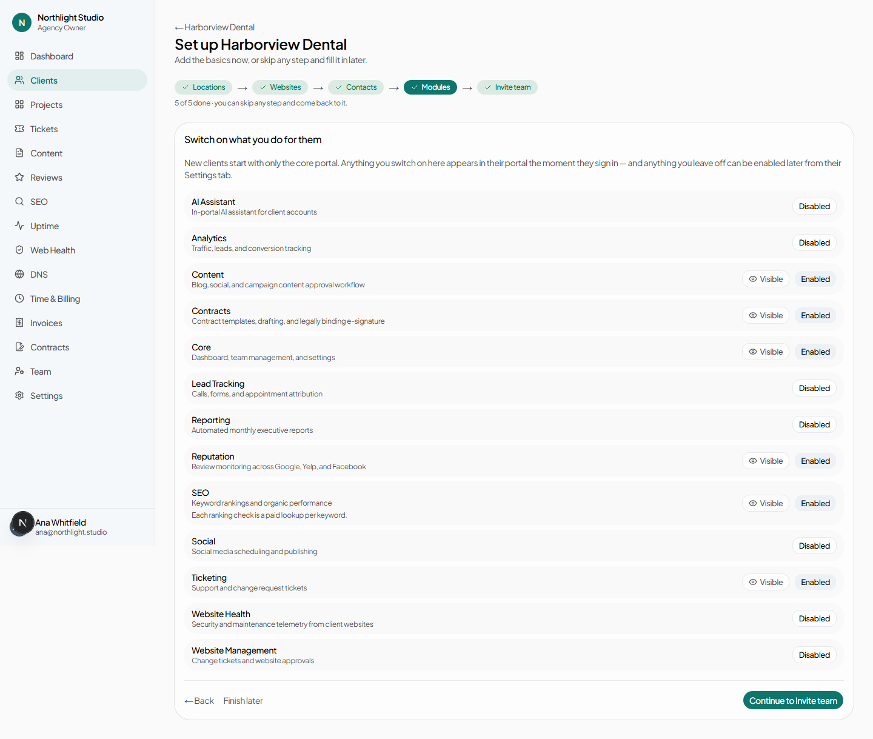The image size is (873, 739).
Task: Click the Ticketing module title
Action: tap(209, 578)
